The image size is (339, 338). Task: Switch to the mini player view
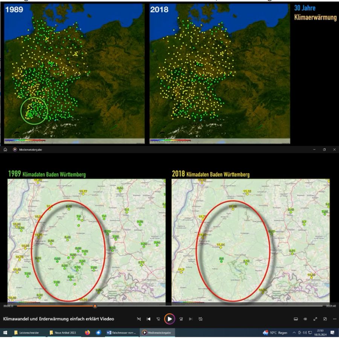point(325,319)
